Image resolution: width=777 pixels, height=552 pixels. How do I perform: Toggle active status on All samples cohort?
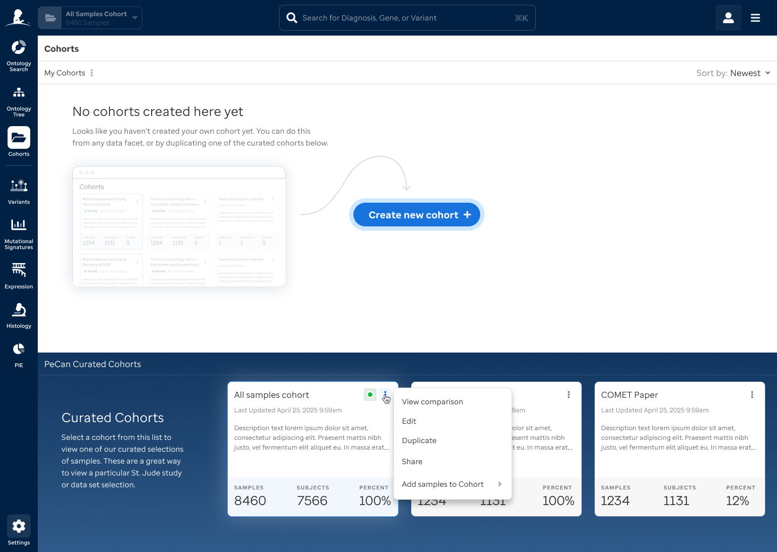pyautogui.click(x=370, y=395)
